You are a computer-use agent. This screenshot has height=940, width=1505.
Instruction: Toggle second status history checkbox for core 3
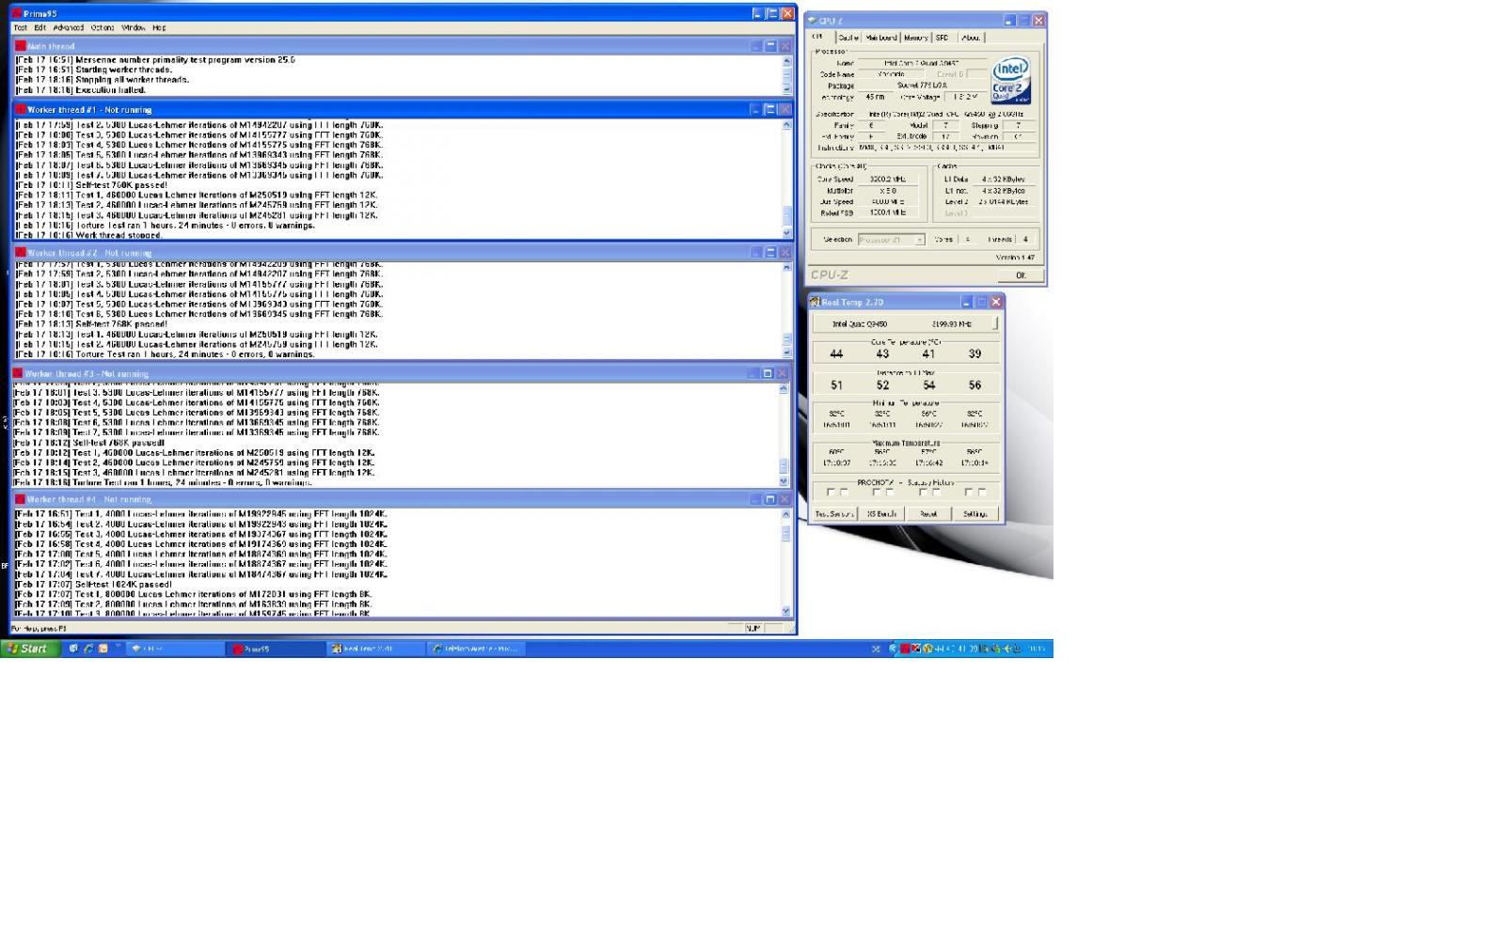pyautogui.click(x=936, y=493)
